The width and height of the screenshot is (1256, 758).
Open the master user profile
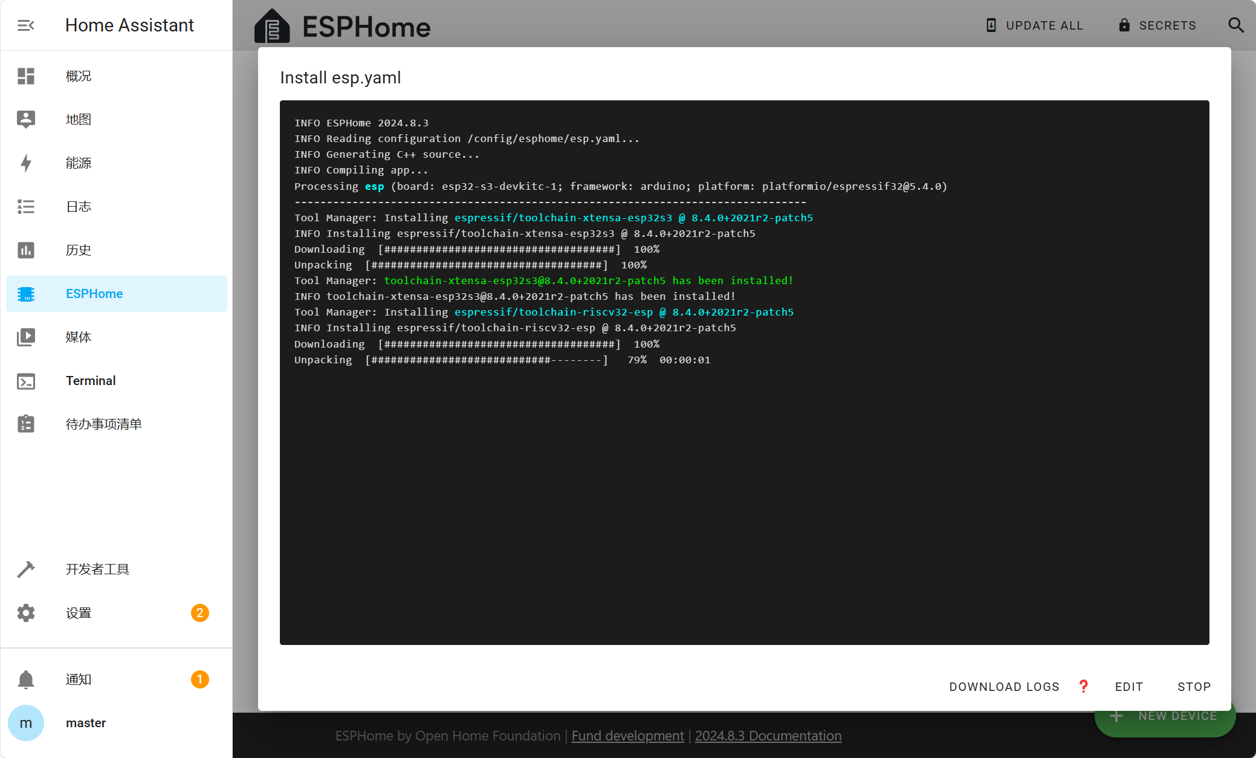85,723
